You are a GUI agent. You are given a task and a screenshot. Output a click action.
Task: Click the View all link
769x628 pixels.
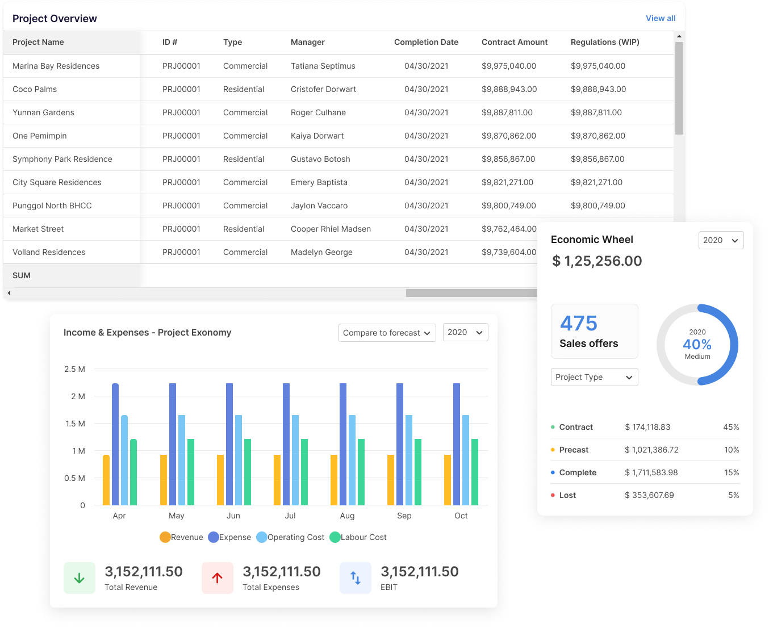[x=660, y=18]
